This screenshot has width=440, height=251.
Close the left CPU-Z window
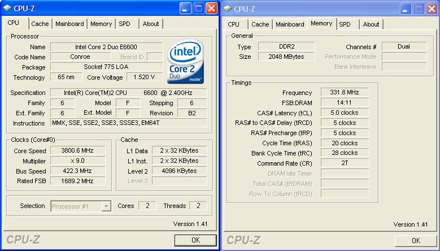pyautogui.click(x=211, y=9)
